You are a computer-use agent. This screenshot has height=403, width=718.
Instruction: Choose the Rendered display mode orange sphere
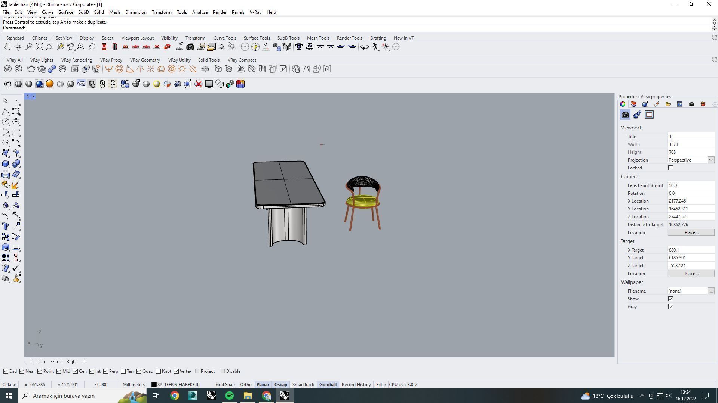pyautogui.click(x=50, y=84)
